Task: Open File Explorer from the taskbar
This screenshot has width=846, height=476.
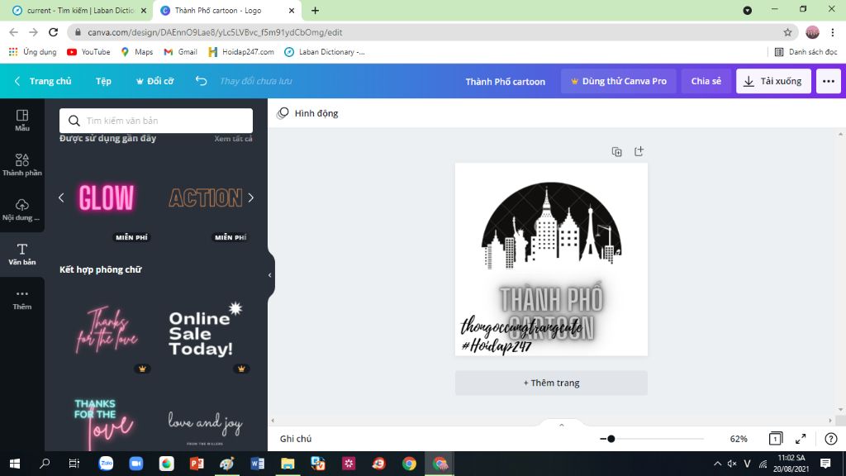Action: [x=288, y=464]
